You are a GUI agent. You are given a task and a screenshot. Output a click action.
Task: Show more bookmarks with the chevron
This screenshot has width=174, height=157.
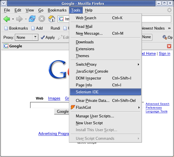169,28
